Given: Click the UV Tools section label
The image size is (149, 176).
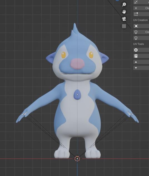Looking at the screenshot, I should [x=138, y=44].
